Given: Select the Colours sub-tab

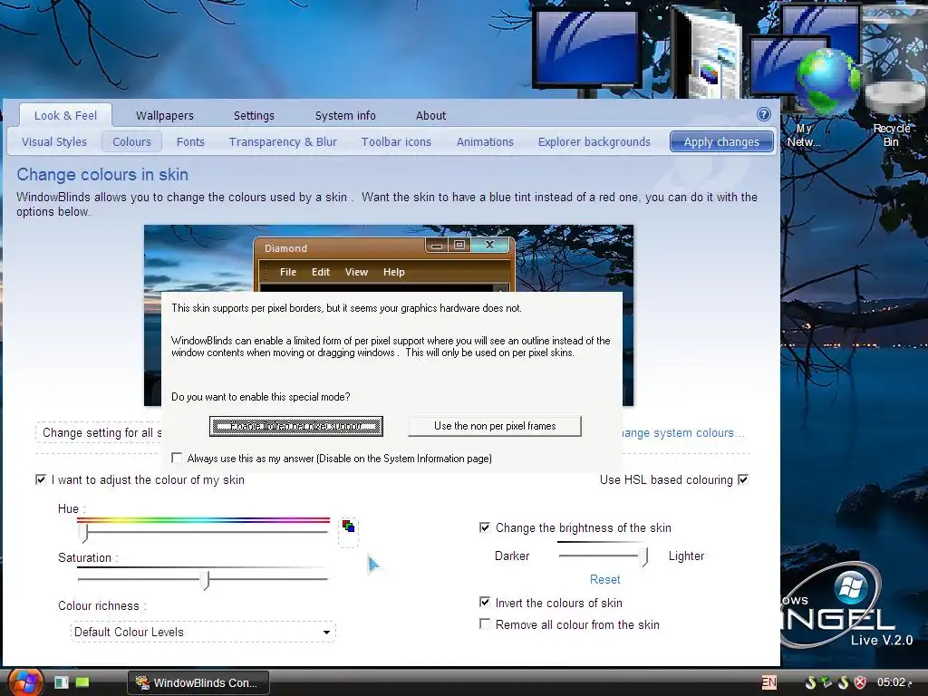Looking at the screenshot, I should point(132,142).
